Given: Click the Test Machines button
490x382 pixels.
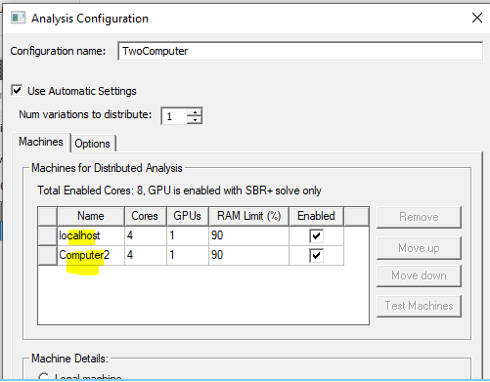Looking at the screenshot, I should 419,306.
